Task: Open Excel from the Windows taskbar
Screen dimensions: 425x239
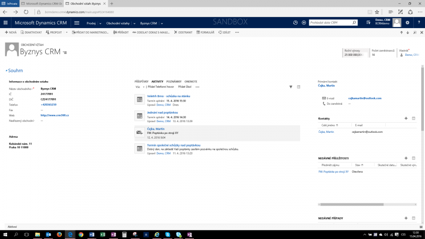Action: (x=103, y=235)
